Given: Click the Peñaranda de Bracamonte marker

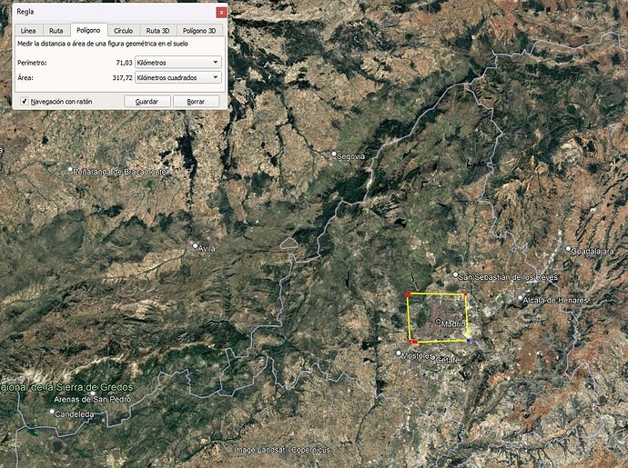Looking at the screenshot, I should [70, 169].
